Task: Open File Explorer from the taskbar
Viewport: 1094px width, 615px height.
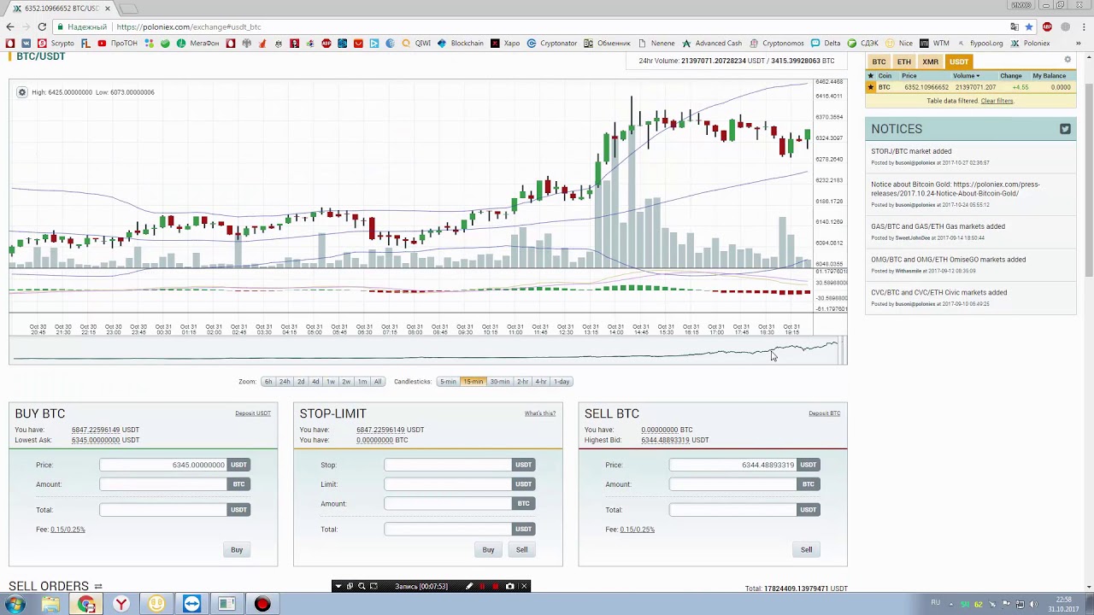Action: pyautogui.click(x=50, y=604)
